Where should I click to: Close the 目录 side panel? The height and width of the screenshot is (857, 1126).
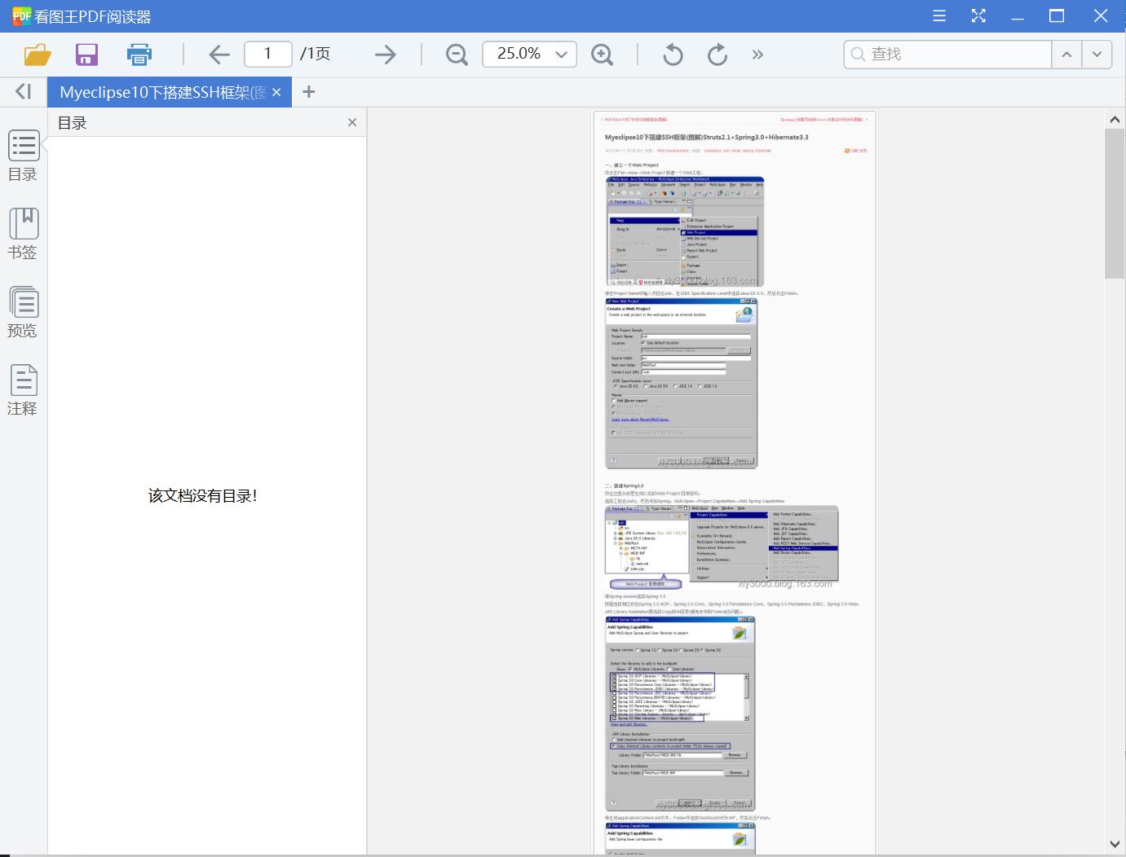352,122
